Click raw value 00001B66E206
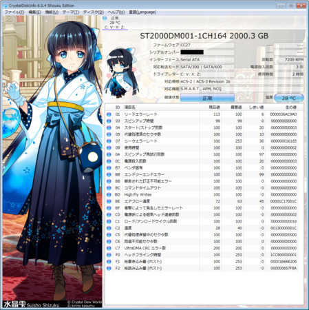 283,262
